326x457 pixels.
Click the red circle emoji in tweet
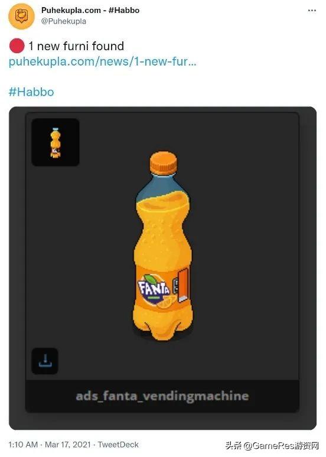click(x=17, y=45)
